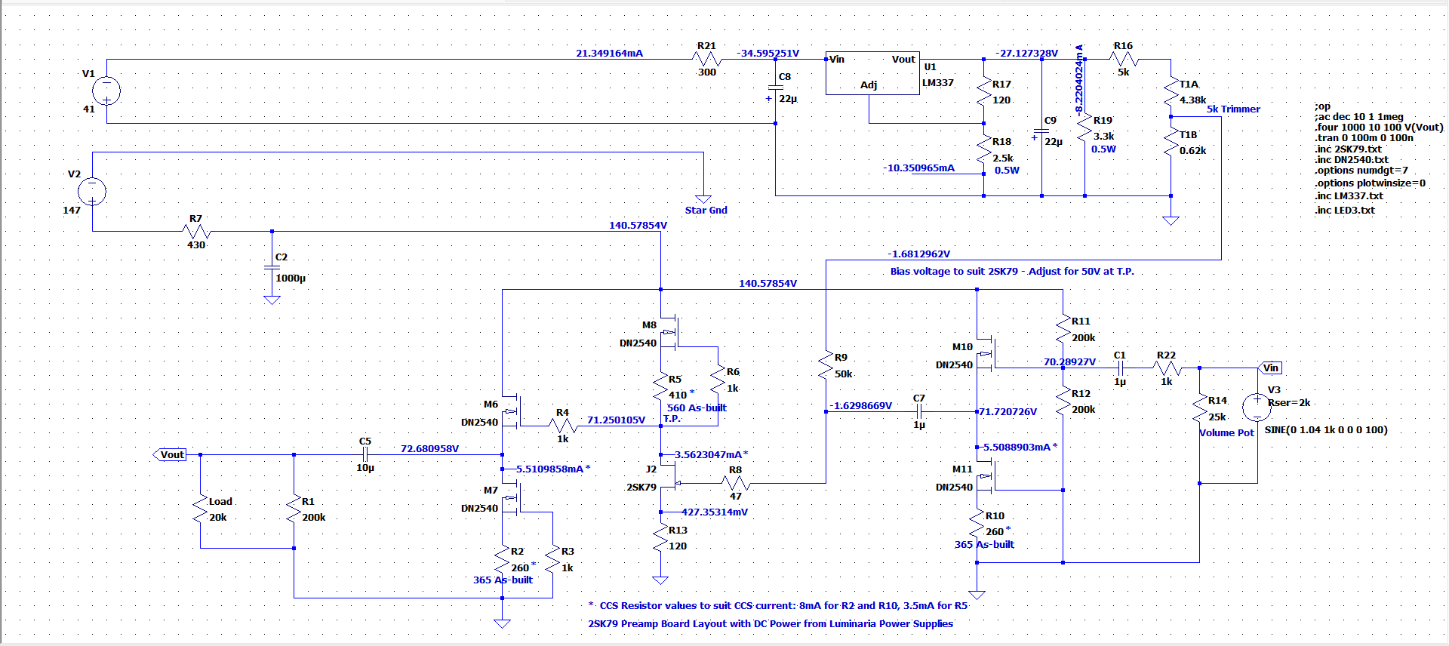Select resistor R19 symbol
The width and height of the screenshot is (1449, 646).
(1084, 128)
